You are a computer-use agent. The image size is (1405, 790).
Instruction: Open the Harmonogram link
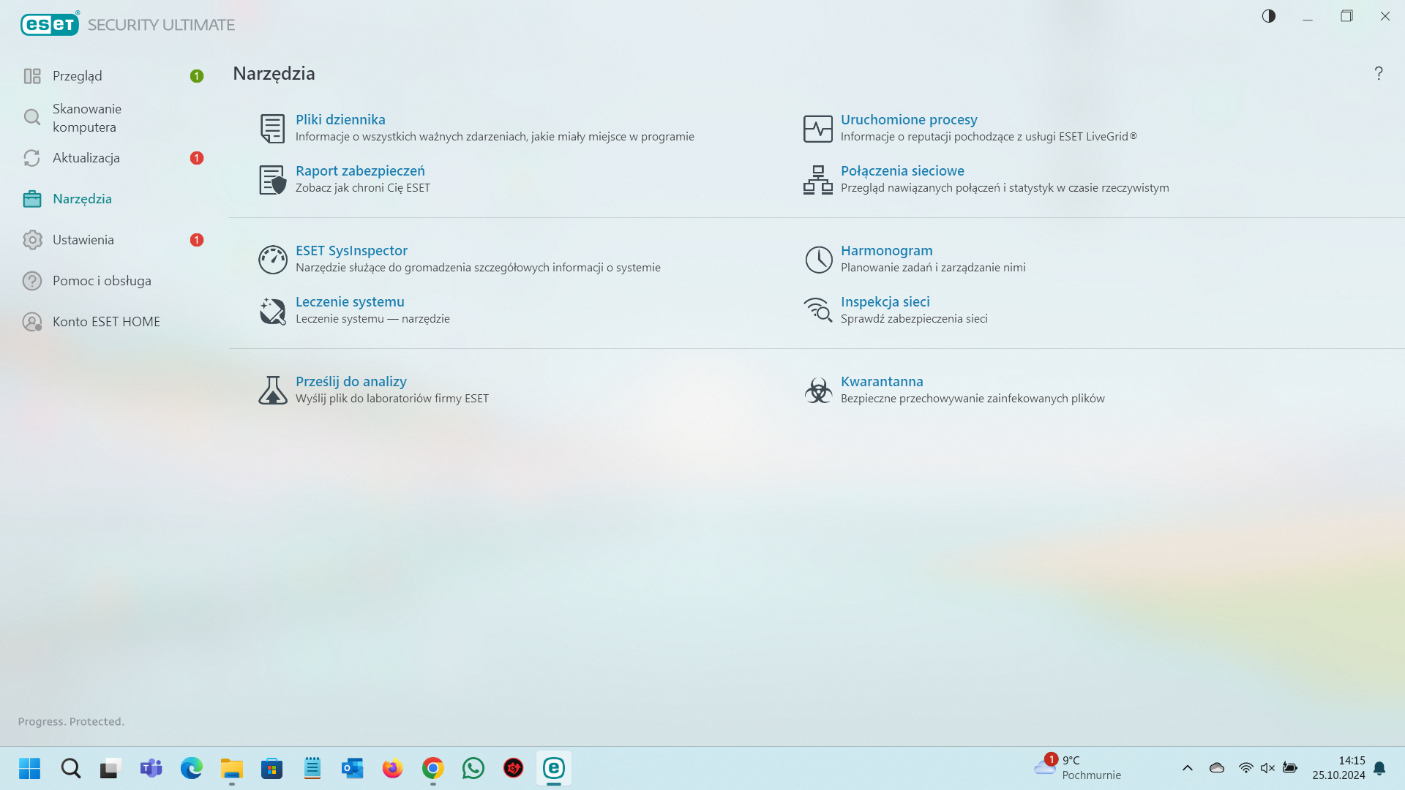(x=887, y=250)
